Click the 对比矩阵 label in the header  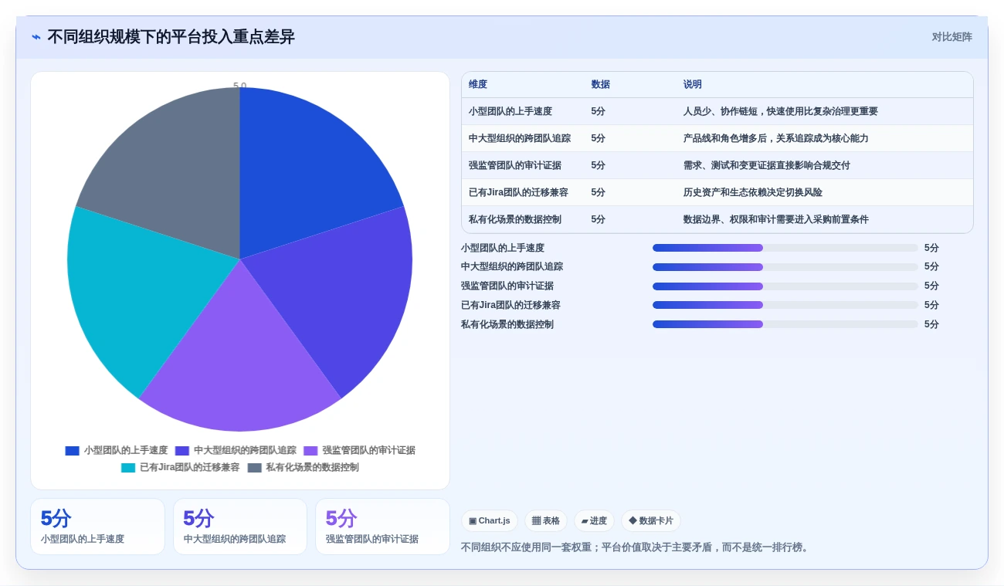click(951, 37)
